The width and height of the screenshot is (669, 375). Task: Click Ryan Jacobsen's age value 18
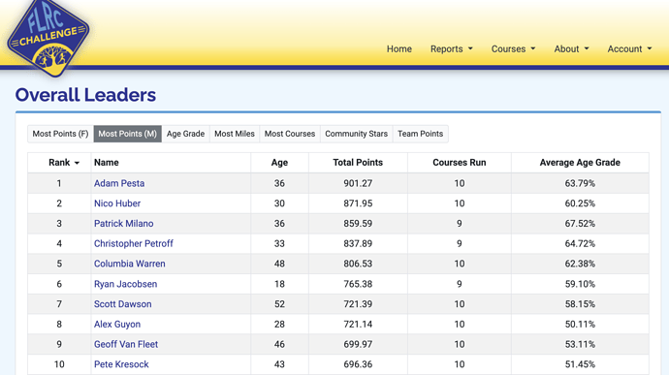tap(279, 284)
